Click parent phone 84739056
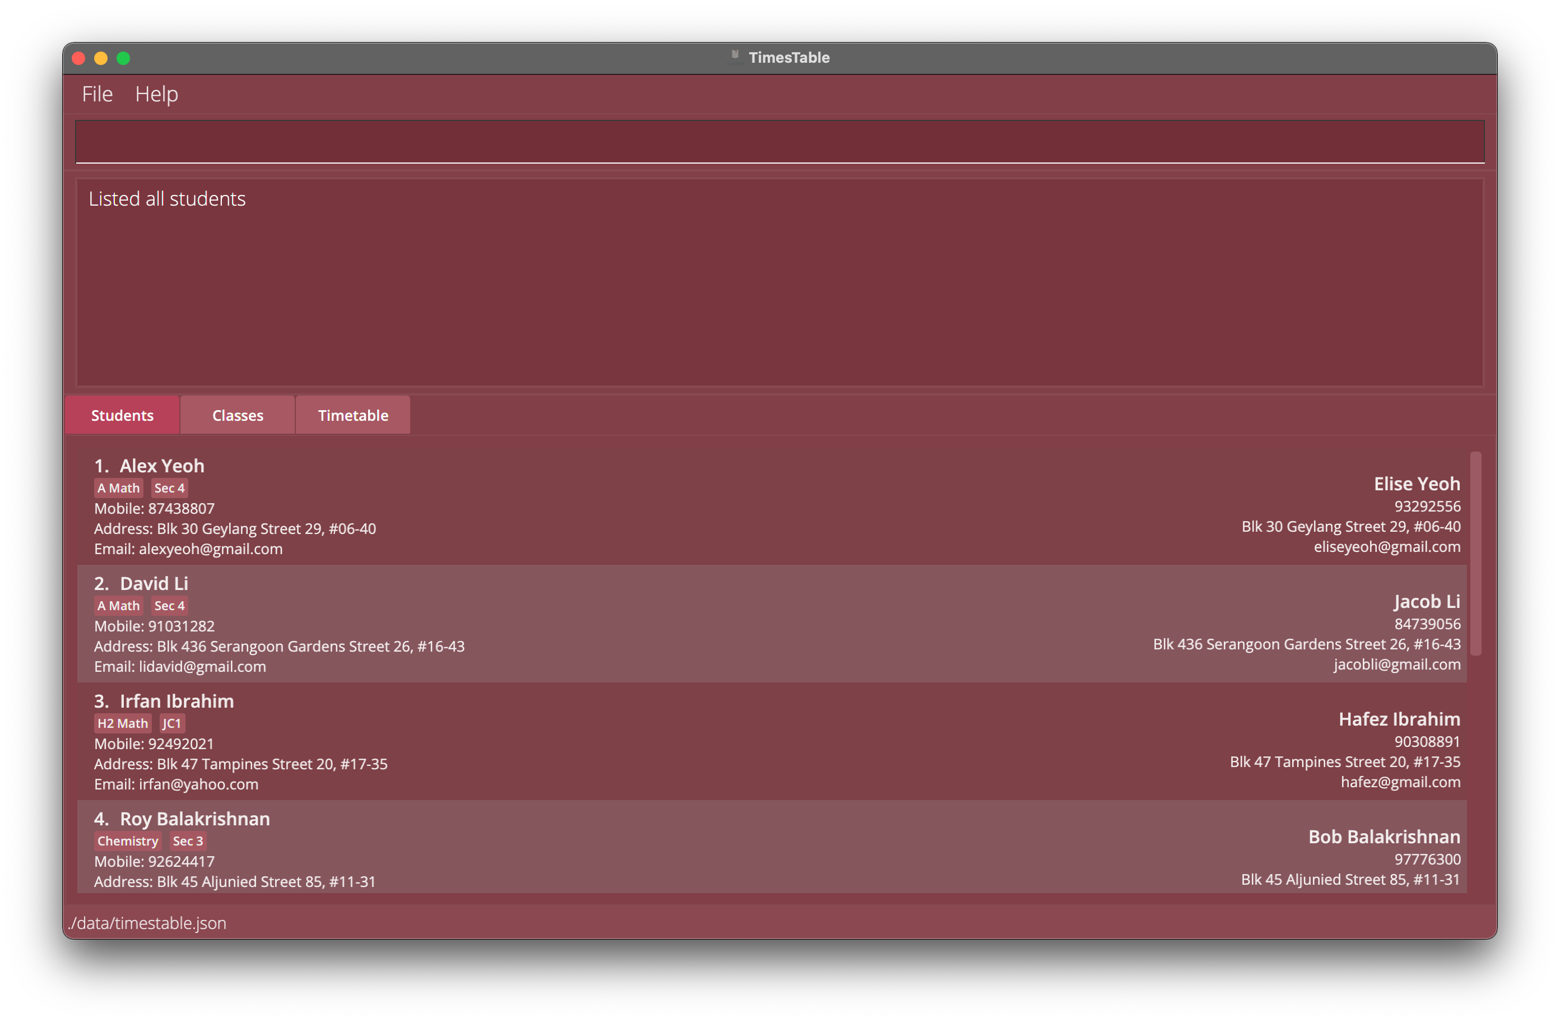The height and width of the screenshot is (1022, 1560). tap(1427, 624)
